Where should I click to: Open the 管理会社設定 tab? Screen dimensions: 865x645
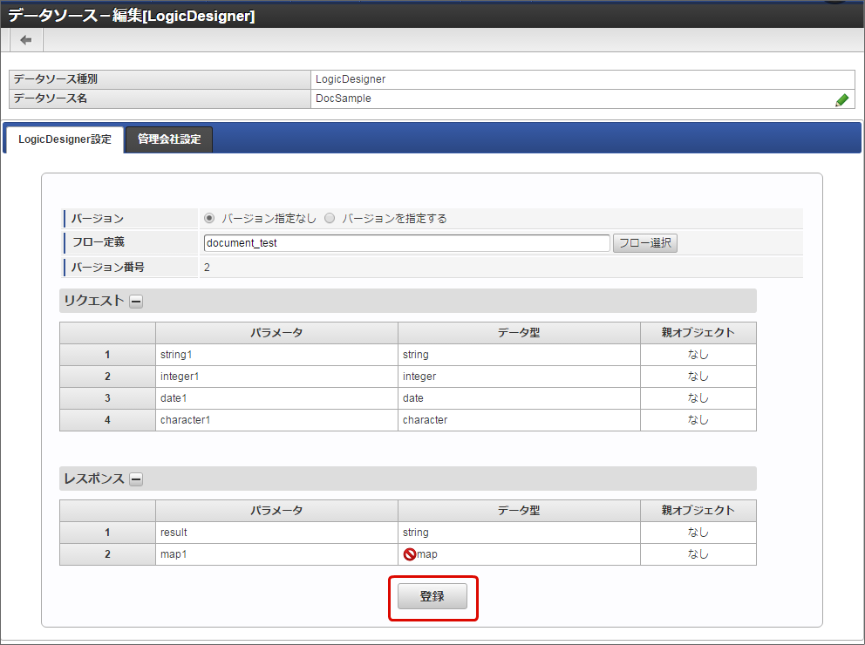[169, 139]
